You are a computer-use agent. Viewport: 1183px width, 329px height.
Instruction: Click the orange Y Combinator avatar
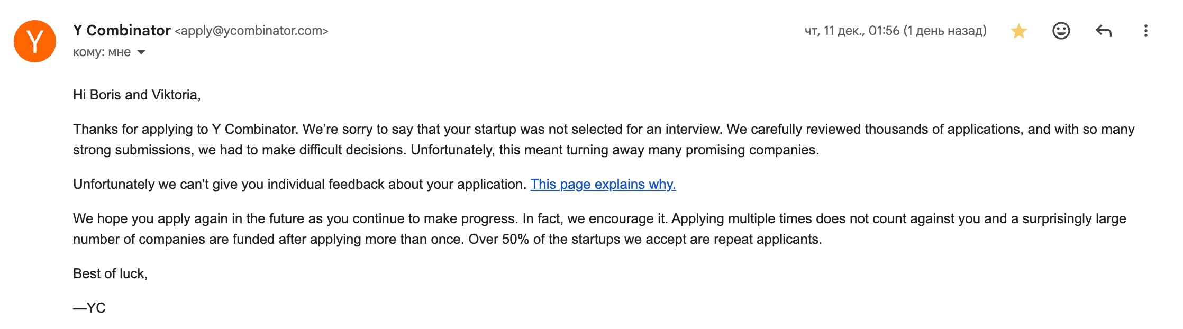(x=35, y=41)
